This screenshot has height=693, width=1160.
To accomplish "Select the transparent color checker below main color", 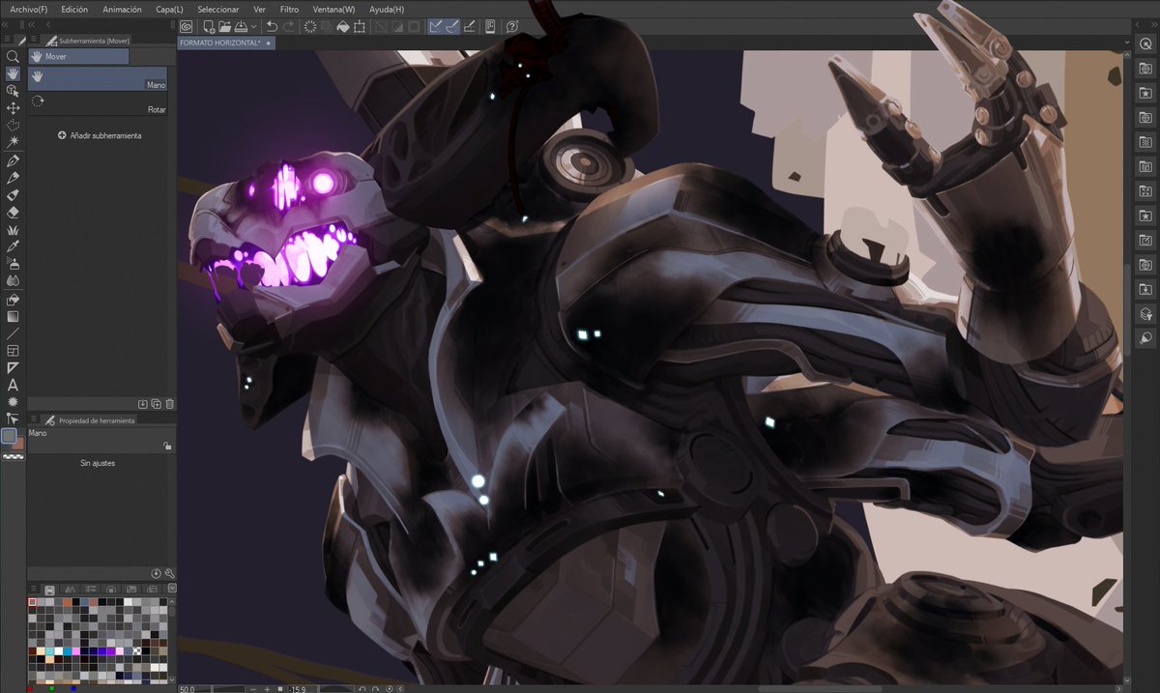I will pos(13,457).
